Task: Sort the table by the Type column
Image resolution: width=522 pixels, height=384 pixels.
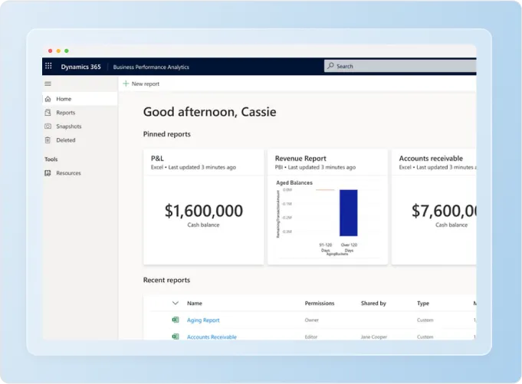Action: 423,304
